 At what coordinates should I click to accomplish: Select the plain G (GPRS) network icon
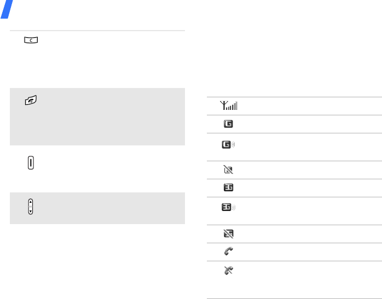tap(228, 124)
